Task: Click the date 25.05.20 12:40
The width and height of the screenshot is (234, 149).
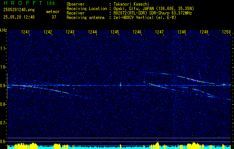Action: point(19,17)
